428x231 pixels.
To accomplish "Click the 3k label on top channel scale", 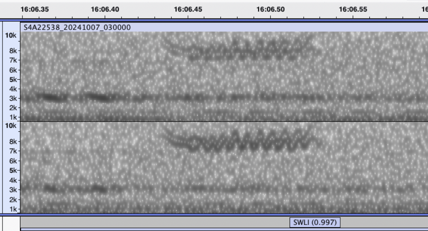I will (12, 98).
